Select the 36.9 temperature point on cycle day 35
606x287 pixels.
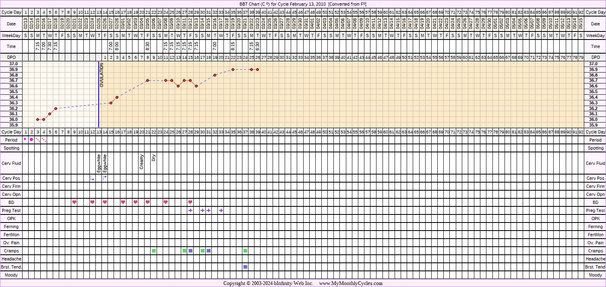pos(233,69)
